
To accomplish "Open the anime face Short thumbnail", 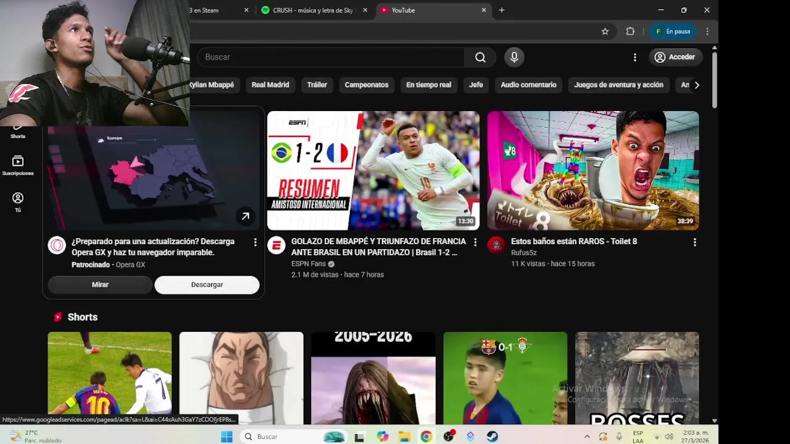I will click(x=241, y=378).
